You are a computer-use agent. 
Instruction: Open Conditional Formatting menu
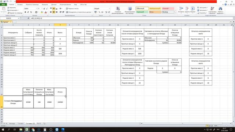[x=118, y=10]
